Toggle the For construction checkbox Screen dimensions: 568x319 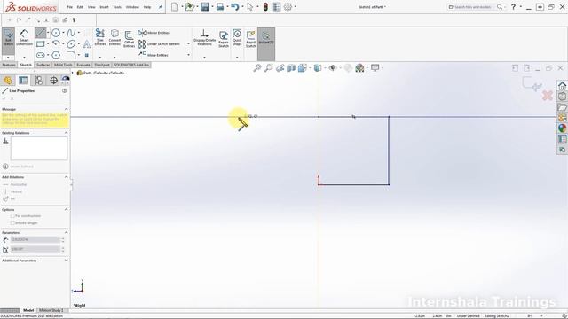coord(12,216)
